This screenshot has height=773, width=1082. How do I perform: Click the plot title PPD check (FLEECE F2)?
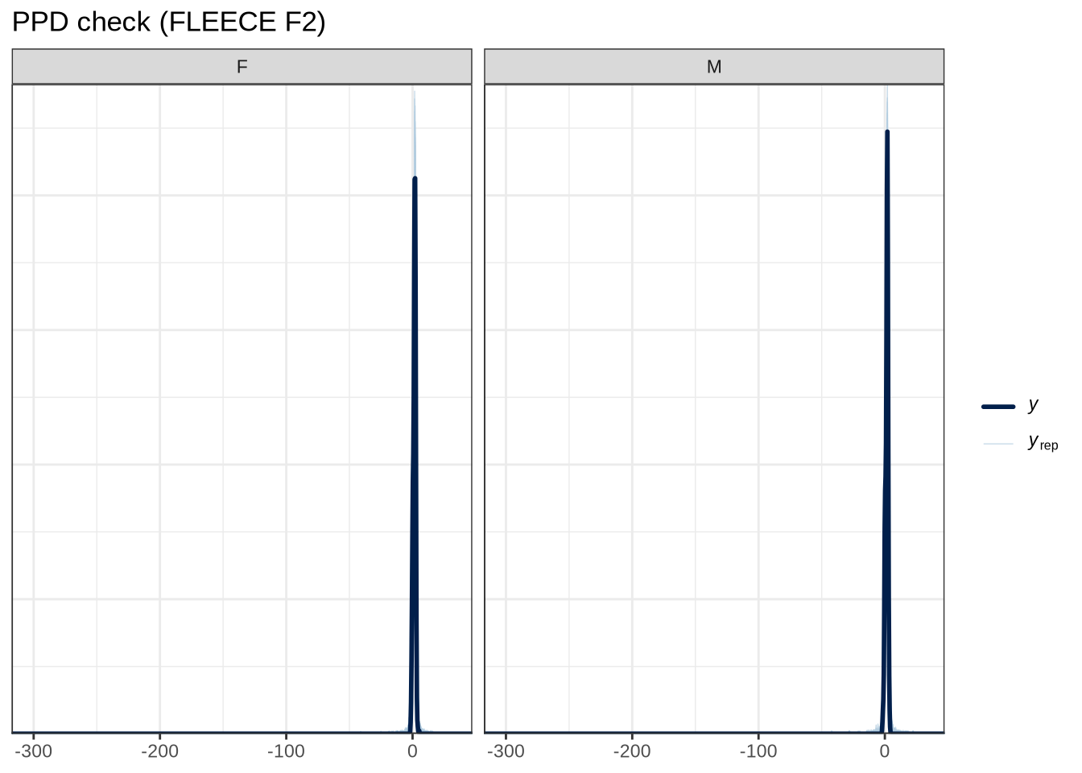(x=169, y=22)
